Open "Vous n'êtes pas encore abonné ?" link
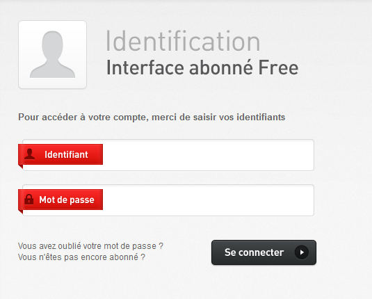 click(x=81, y=257)
